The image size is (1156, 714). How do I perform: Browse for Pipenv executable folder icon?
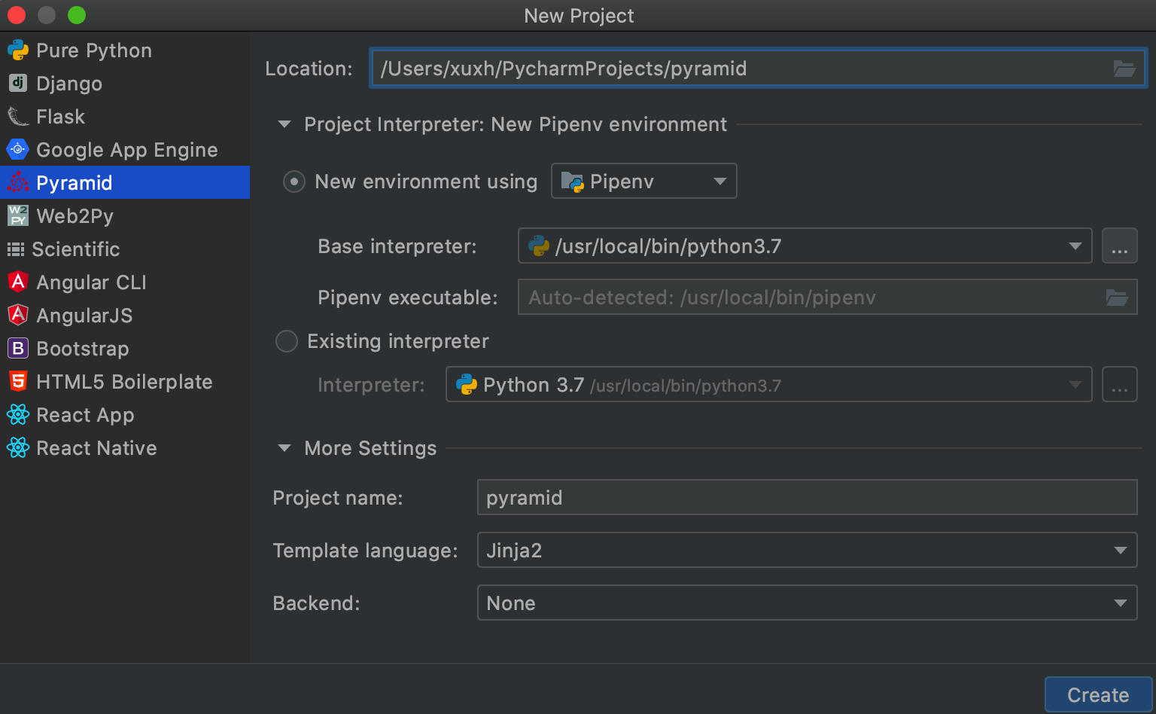click(x=1117, y=297)
